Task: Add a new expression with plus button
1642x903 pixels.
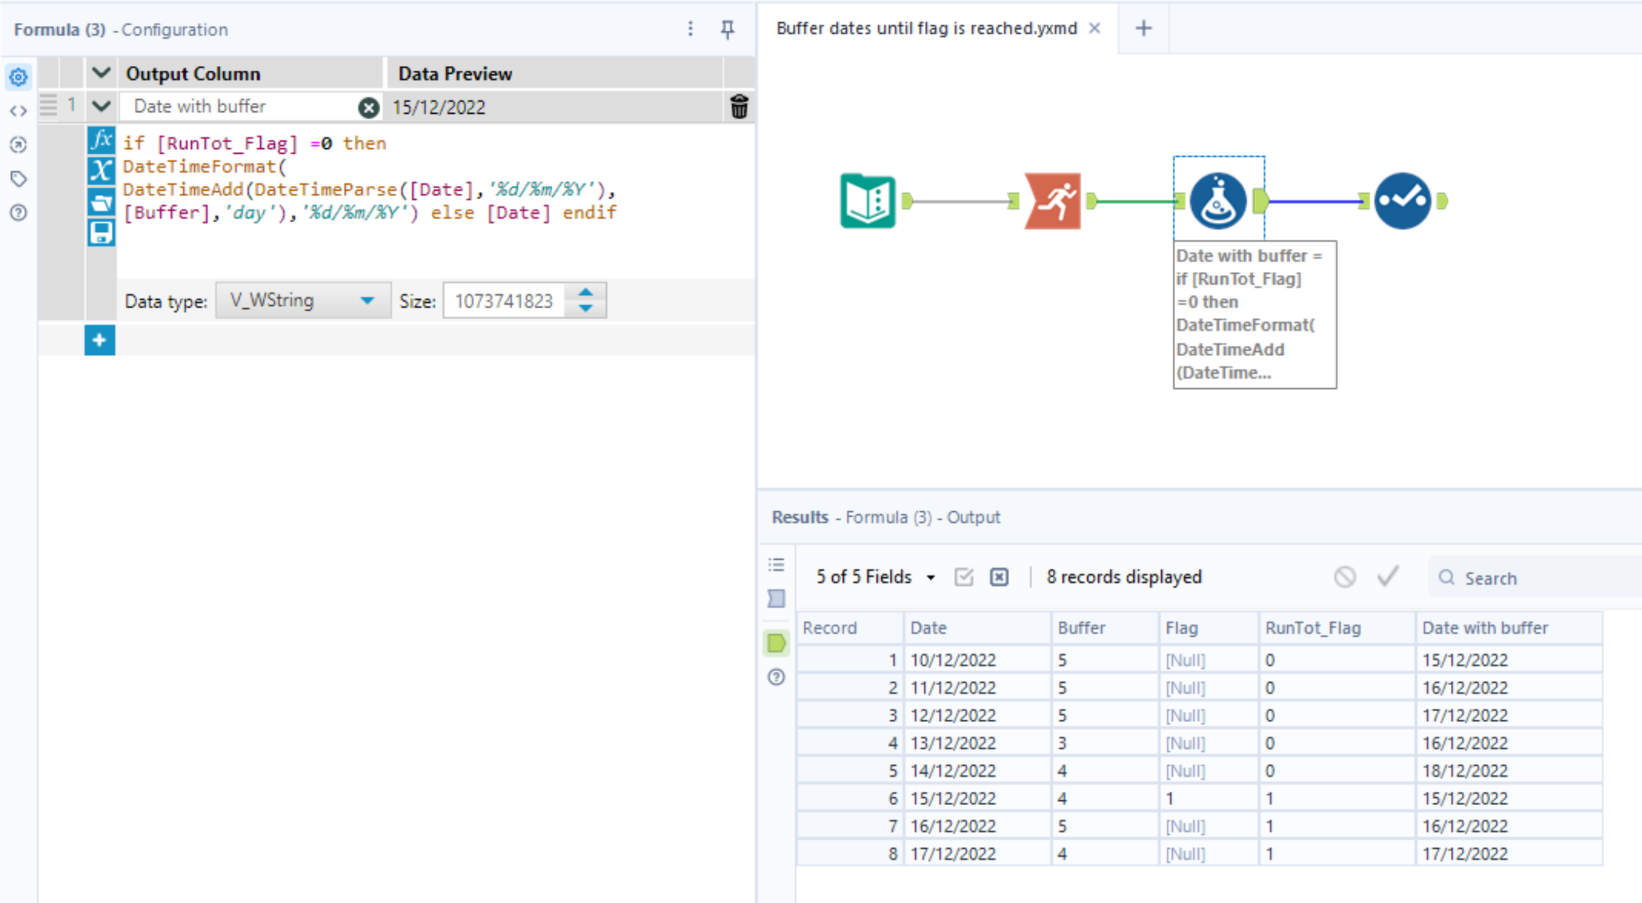Action: tap(100, 341)
